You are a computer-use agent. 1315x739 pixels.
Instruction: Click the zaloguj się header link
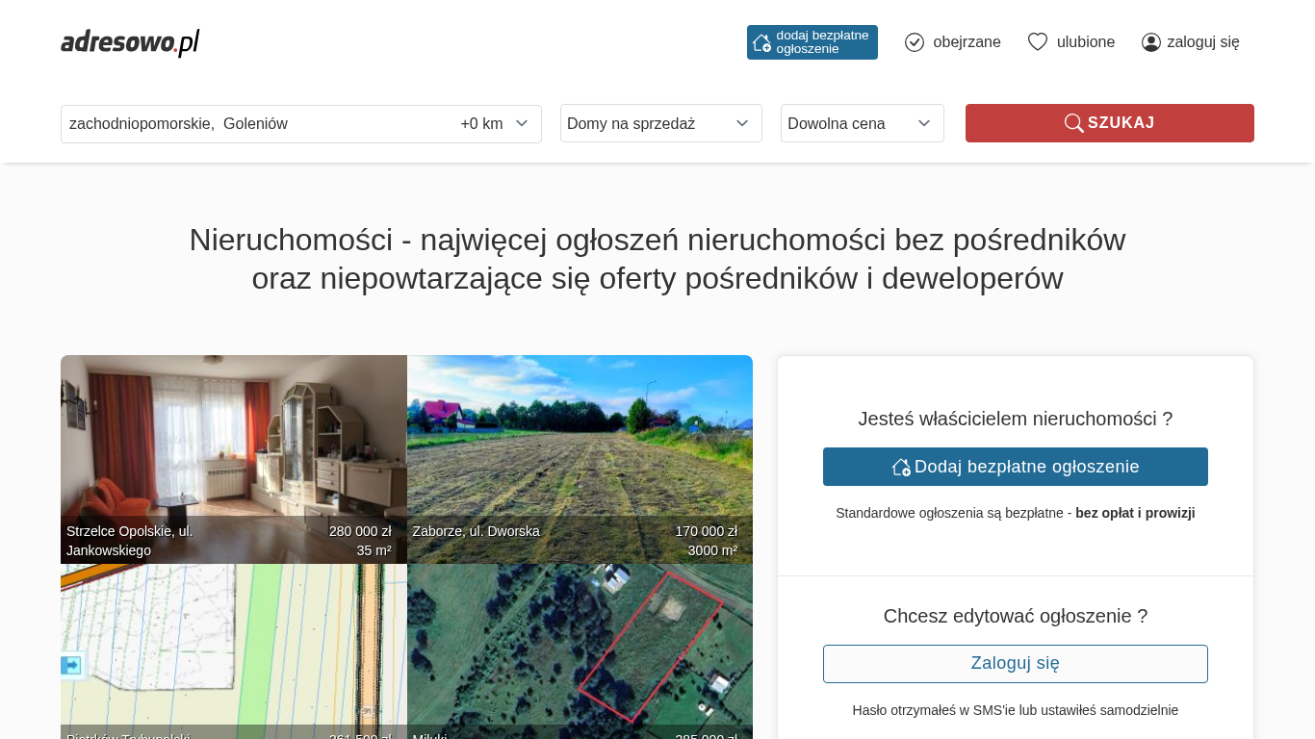coord(1202,42)
